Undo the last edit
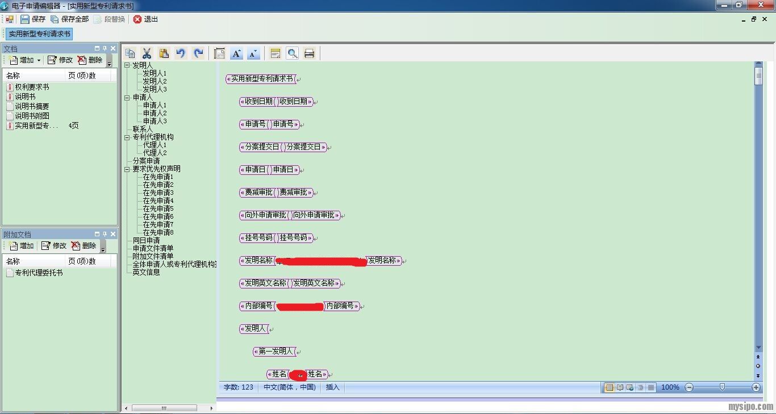 181,53
